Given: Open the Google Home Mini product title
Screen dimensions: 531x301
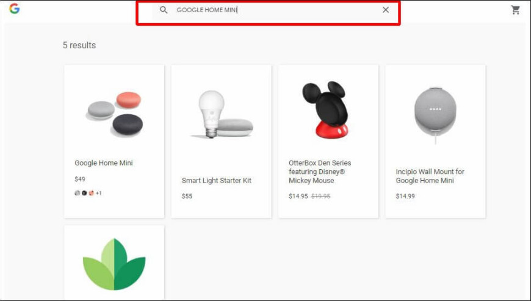Looking at the screenshot, I should click(104, 163).
